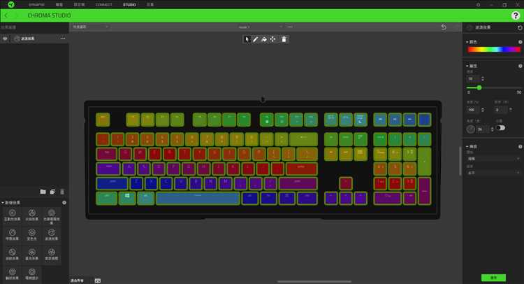The height and width of the screenshot is (284, 524).
Task: Select the 波浪效果 layer in the layer list
Action: coord(34,38)
